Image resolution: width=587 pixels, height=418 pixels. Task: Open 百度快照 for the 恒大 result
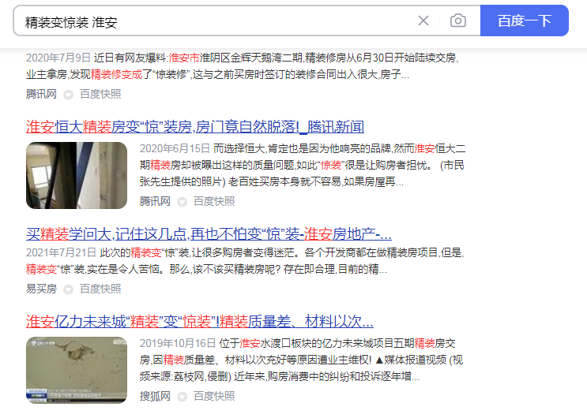214,201
